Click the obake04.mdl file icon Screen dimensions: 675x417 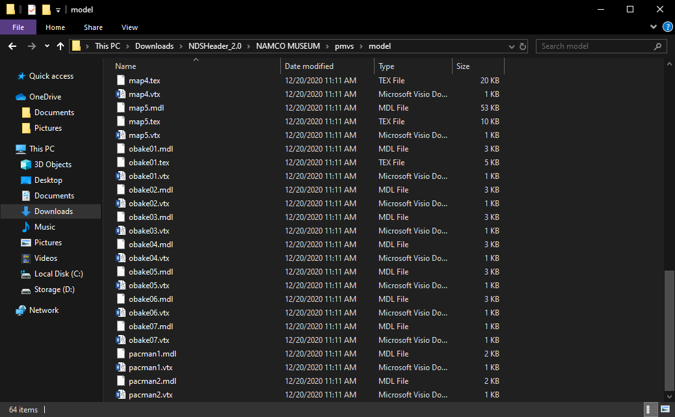121,244
